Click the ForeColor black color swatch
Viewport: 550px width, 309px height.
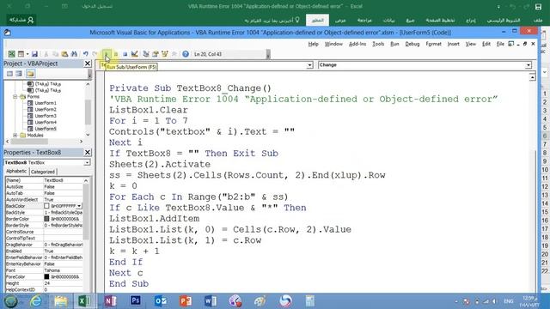46,276
